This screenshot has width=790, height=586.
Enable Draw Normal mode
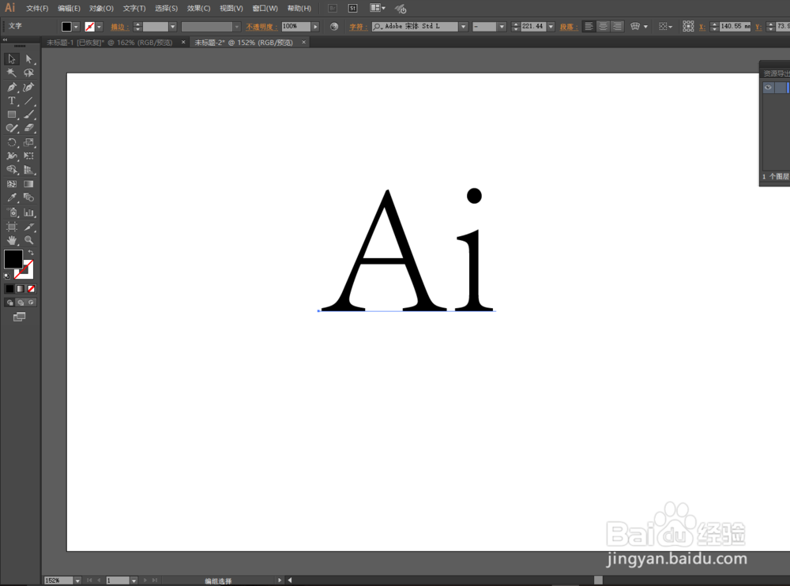pyautogui.click(x=9, y=302)
